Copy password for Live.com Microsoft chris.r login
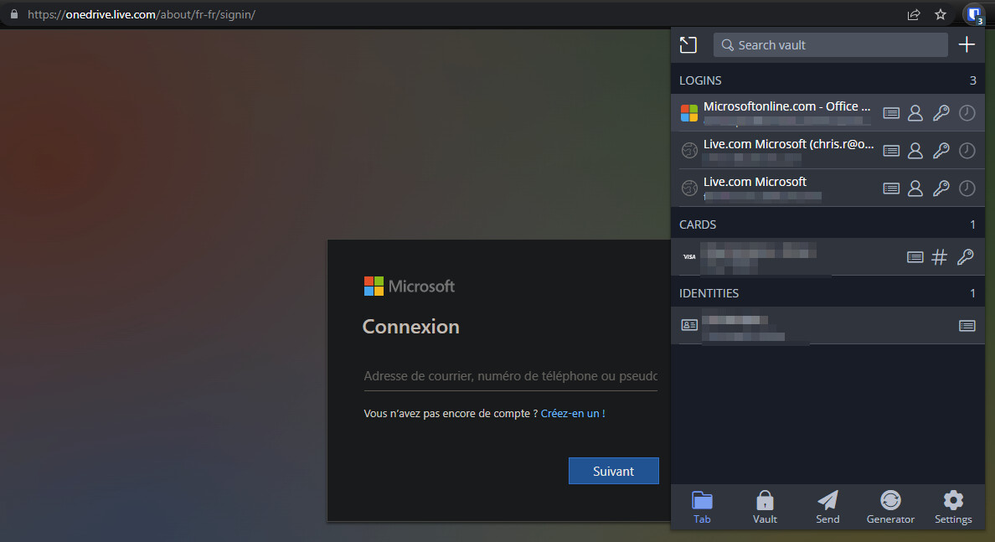The height and width of the screenshot is (542, 995). coord(941,150)
